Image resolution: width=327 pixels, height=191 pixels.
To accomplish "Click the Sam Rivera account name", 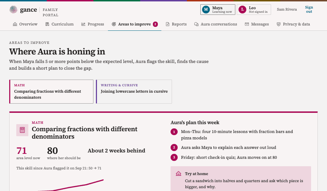I will pyautogui.click(x=287, y=10).
